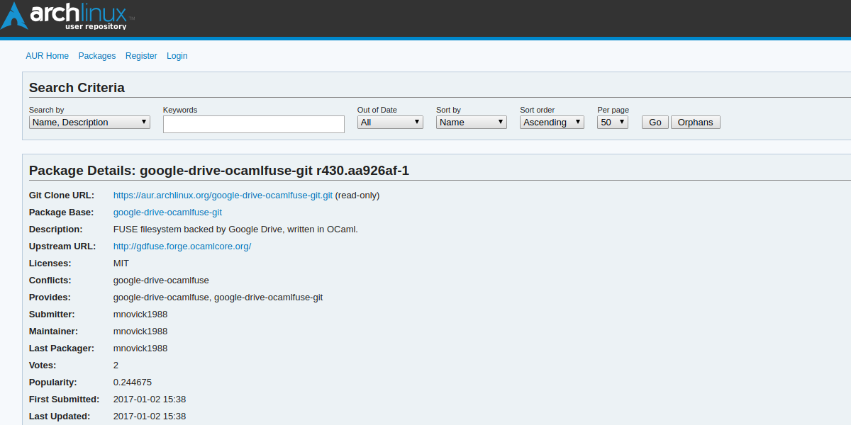Select the package Description text
Screen dimensions: 851x425
pos(235,229)
